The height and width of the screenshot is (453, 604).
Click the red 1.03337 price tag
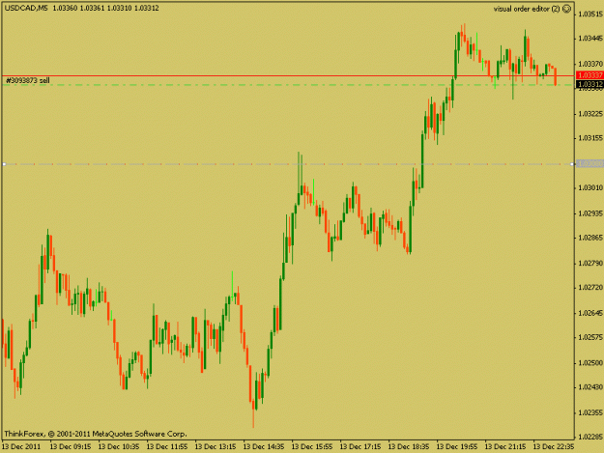click(x=590, y=75)
